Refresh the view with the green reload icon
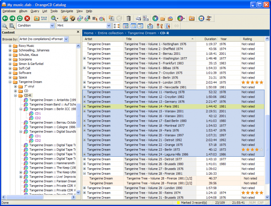271x206 pixels. pyautogui.click(x=20, y=18)
